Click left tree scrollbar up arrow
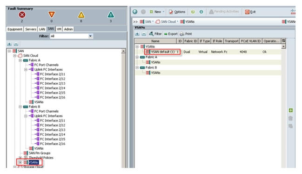Screen dimensions: 302x174 123,51
